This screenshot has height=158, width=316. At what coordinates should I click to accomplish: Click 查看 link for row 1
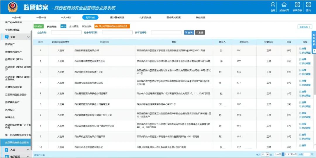coord(304,49)
